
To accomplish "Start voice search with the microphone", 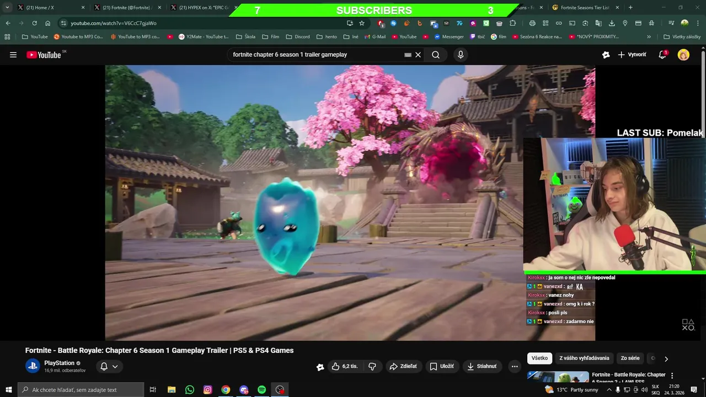I will [x=461, y=55].
